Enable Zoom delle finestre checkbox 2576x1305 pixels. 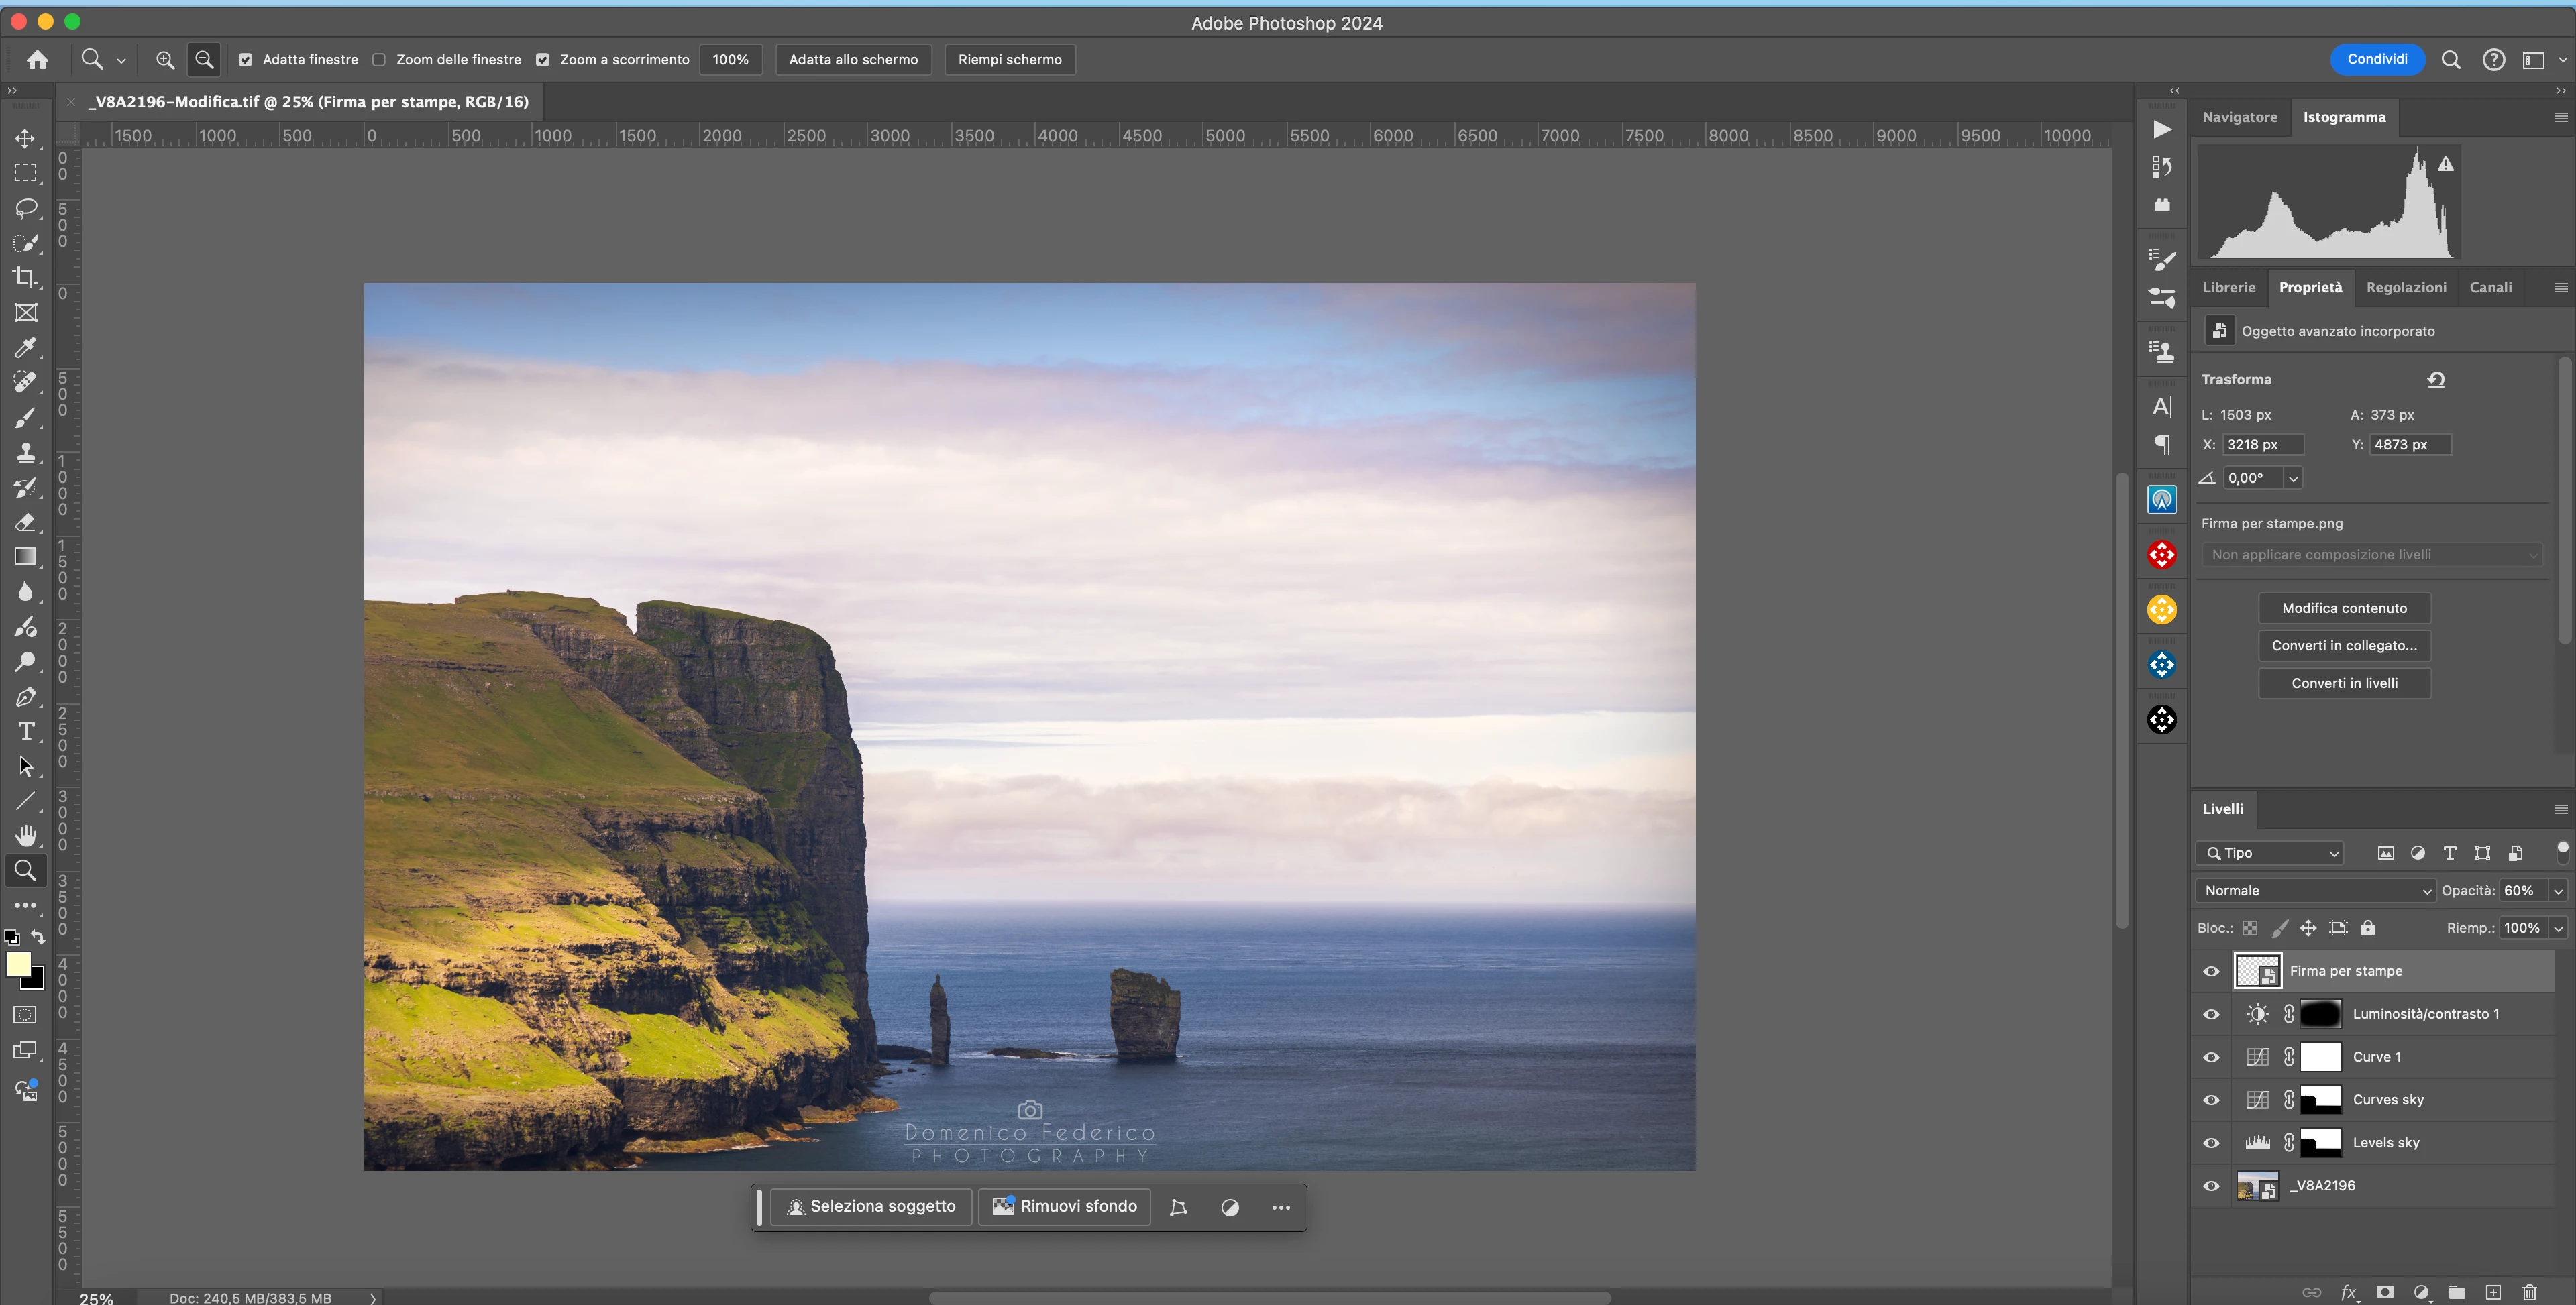[379, 60]
